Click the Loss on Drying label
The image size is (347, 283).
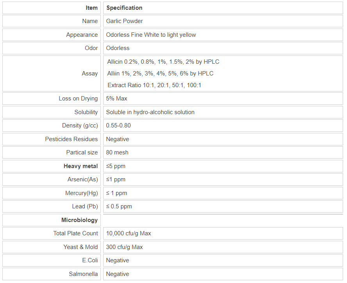pos(78,99)
